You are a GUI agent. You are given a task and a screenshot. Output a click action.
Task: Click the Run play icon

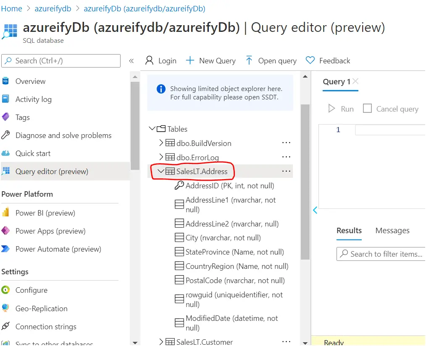331,109
